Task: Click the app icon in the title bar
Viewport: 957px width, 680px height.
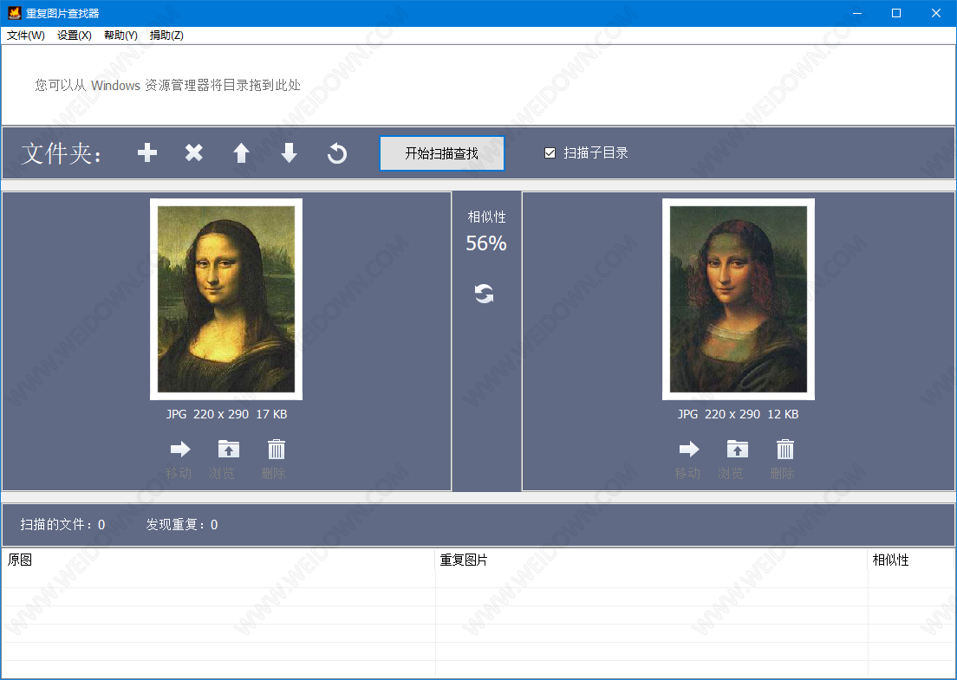Action: tap(14, 13)
